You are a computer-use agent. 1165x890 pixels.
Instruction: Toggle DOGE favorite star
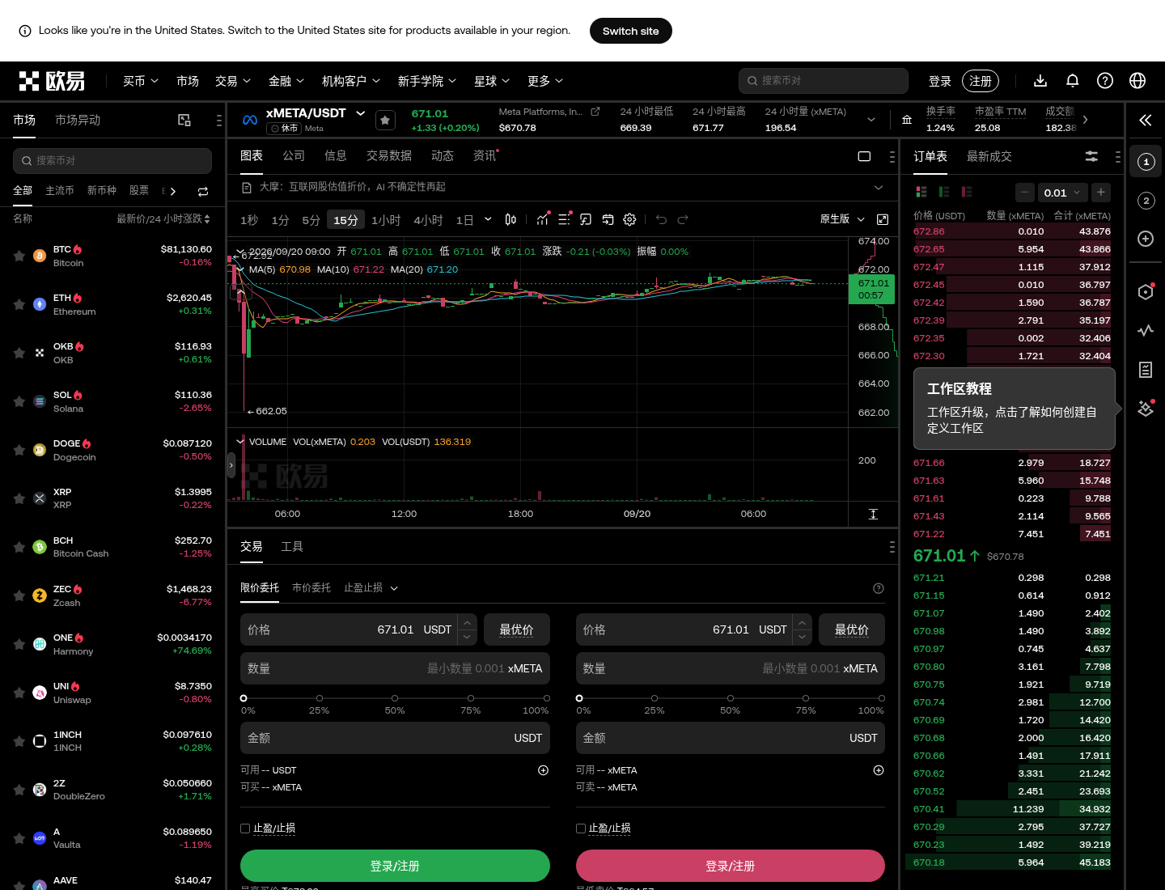[x=19, y=450]
